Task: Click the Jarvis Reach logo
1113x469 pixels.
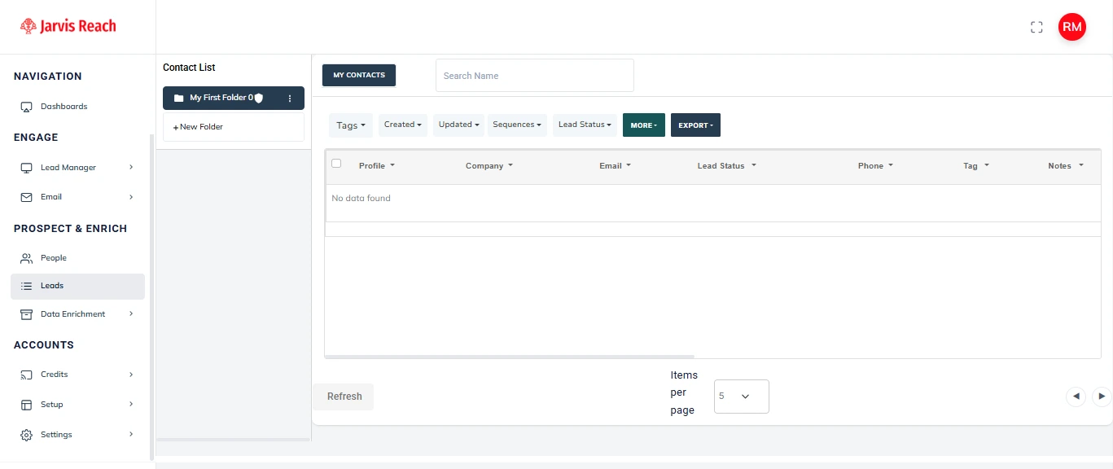Action: (x=68, y=26)
